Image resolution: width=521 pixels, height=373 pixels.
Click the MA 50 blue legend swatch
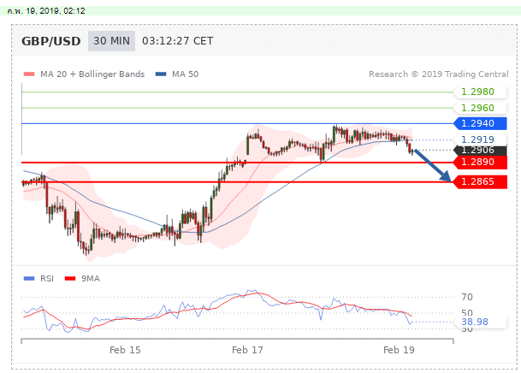pos(161,74)
